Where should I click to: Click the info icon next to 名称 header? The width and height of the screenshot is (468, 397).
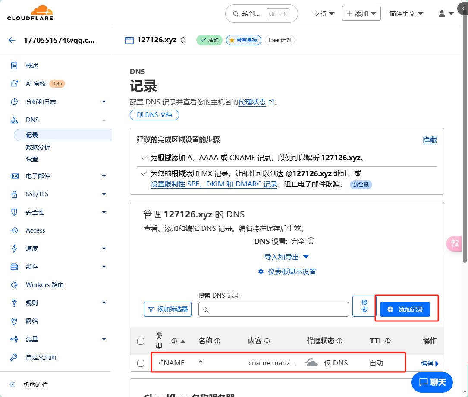[x=217, y=341]
